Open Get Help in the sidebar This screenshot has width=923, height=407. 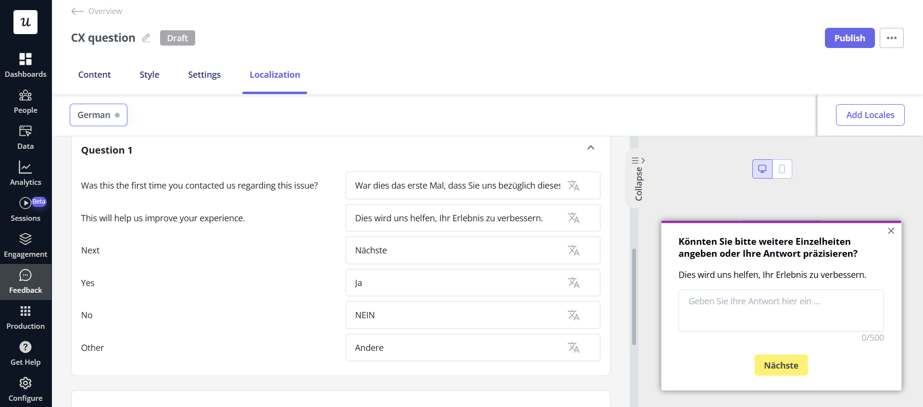pyautogui.click(x=25, y=354)
